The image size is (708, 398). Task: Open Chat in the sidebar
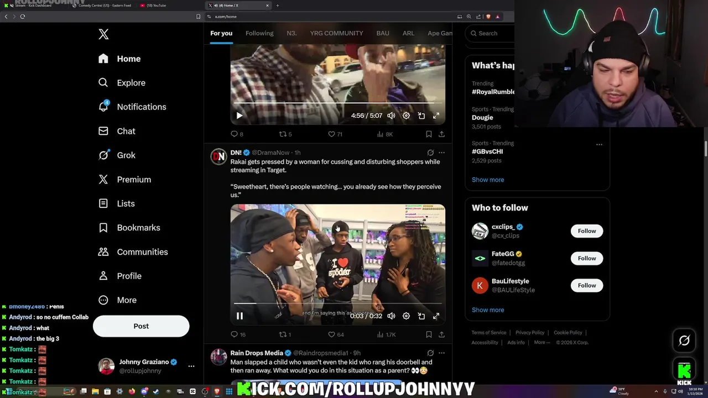click(117, 131)
